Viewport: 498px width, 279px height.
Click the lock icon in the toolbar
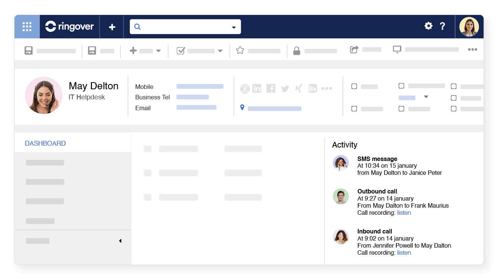(296, 50)
